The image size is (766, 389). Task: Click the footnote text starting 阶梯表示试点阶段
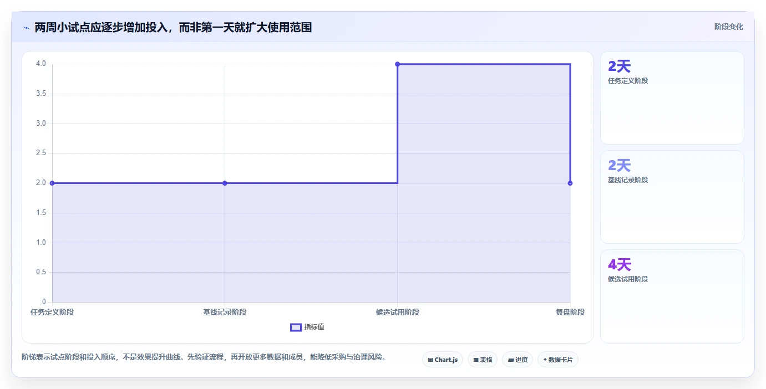click(x=204, y=357)
